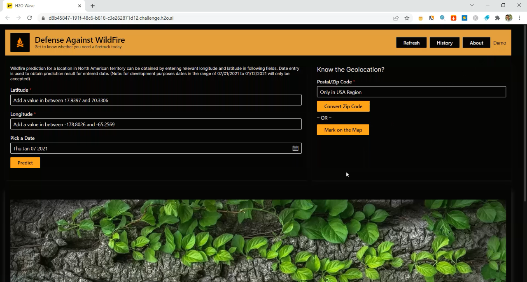
Task: Open the Extensions puzzle piece menu
Action: 497,18
